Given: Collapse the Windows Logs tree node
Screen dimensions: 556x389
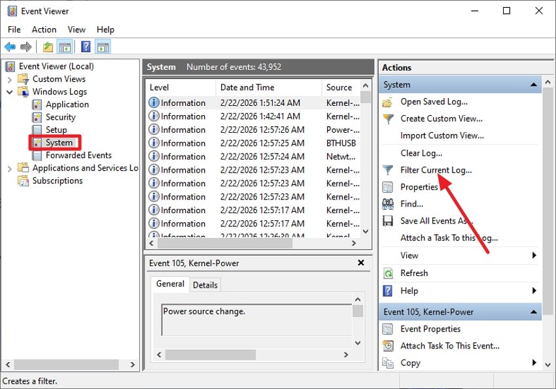Looking at the screenshot, I should point(9,92).
